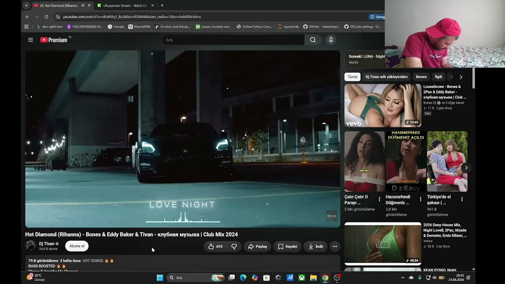Viewport: 505px width, 284px height.
Task: Open 2026 Deep House Mix title link
Action: 445,230
